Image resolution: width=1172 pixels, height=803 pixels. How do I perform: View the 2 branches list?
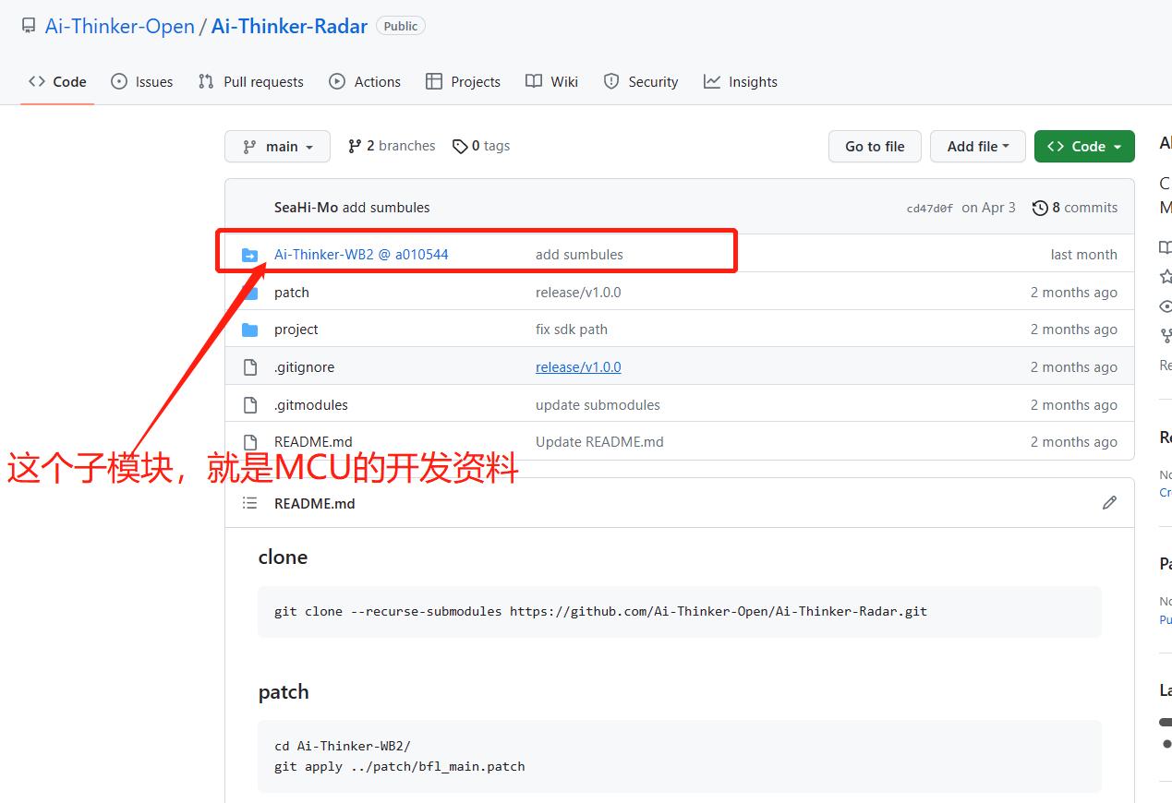pyautogui.click(x=392, y=146)
